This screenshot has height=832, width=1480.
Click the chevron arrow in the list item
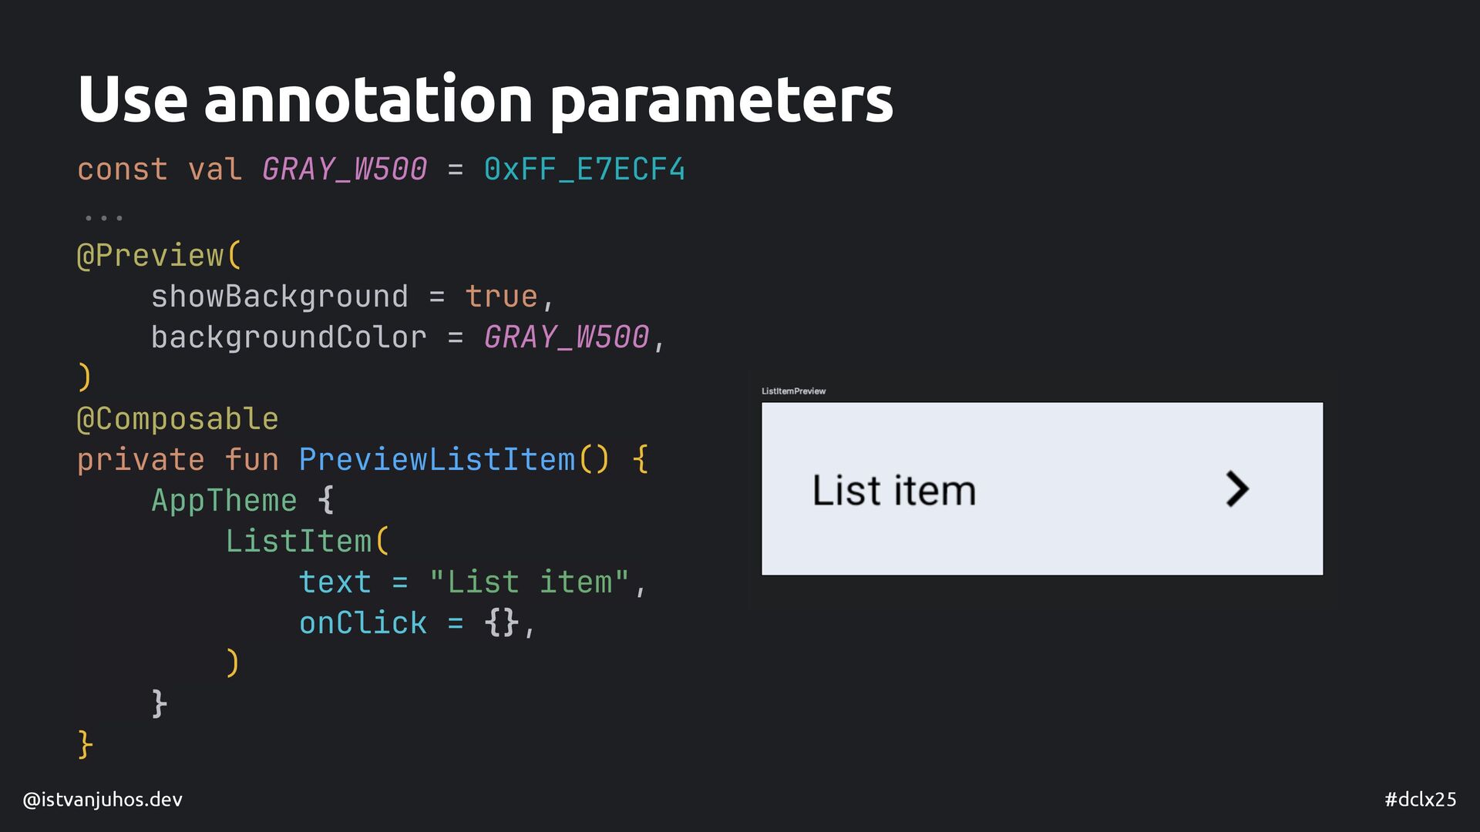1237,489
